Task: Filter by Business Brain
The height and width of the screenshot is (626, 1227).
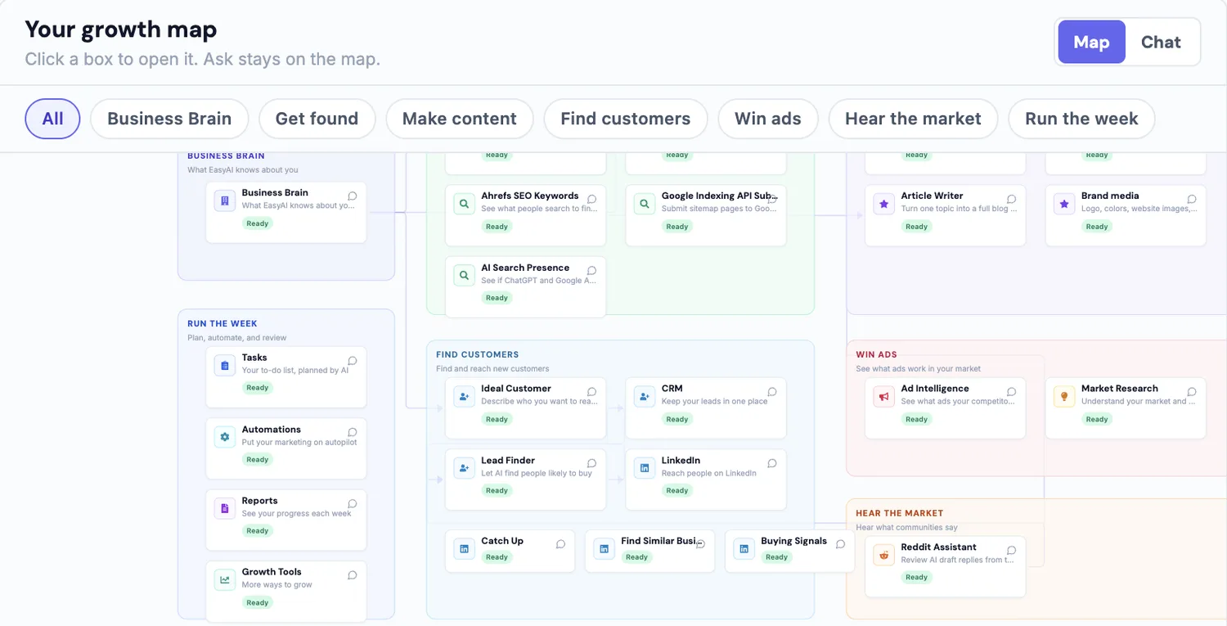Action: tap(169, 119)
